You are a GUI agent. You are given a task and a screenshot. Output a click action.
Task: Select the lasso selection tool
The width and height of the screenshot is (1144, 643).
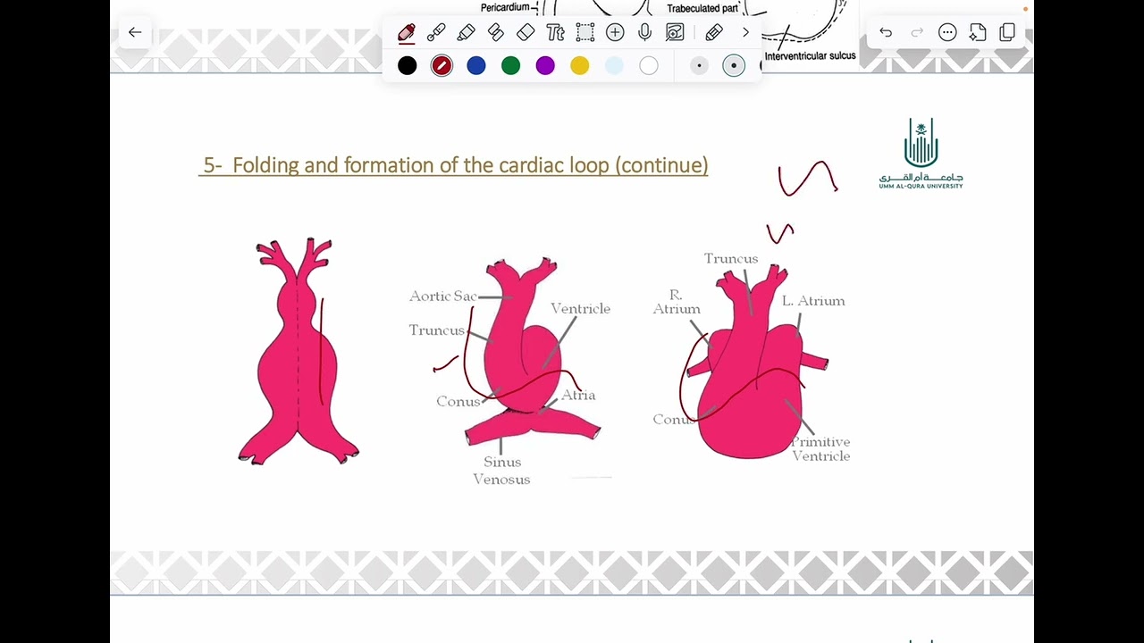point(585,33)
